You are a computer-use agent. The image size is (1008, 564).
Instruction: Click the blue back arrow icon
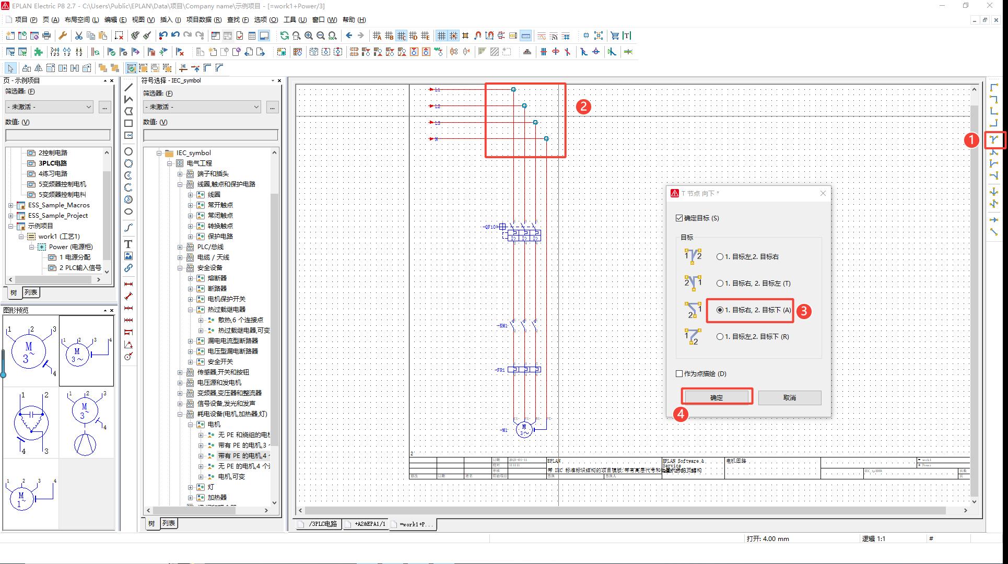click(349, 36)
